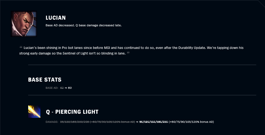The image size is (265, 135).
Task: Click the Q - PIERCING LIGHT title
Action: [x=72, y=112]
